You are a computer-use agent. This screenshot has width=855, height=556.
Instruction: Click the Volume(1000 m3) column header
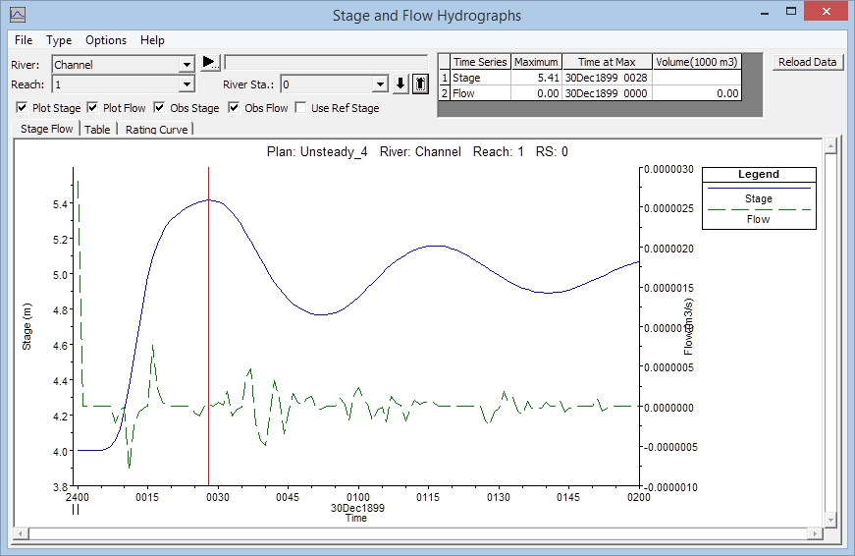pos(697,62)
